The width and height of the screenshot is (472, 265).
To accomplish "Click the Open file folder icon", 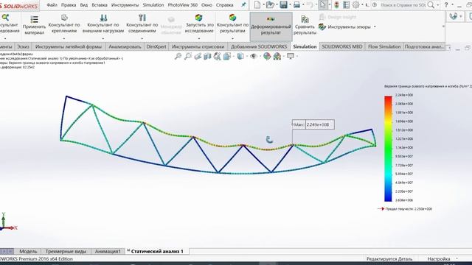I will click(270, 5).
